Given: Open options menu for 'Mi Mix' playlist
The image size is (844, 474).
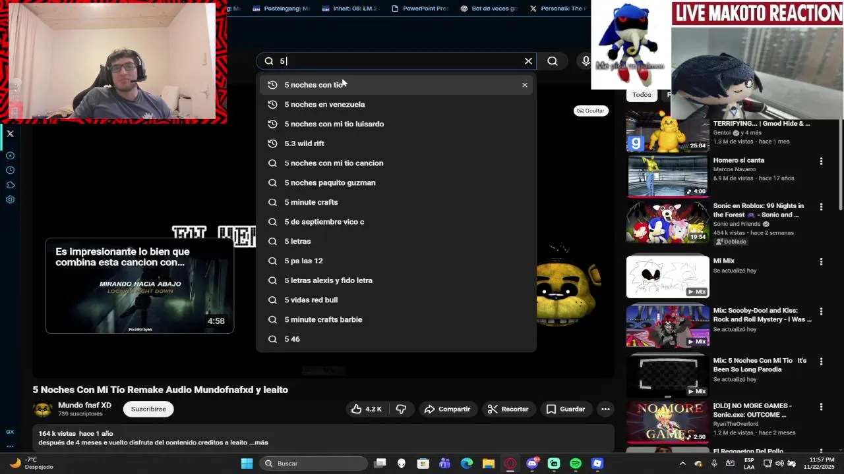Looking at the screenshot, I should point(821,262).
